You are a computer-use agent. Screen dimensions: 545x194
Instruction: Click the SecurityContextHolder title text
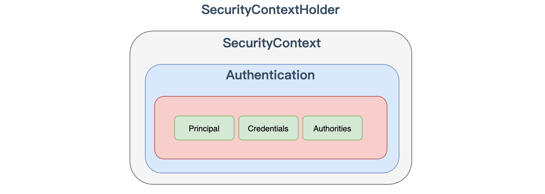tap(270, 10)
